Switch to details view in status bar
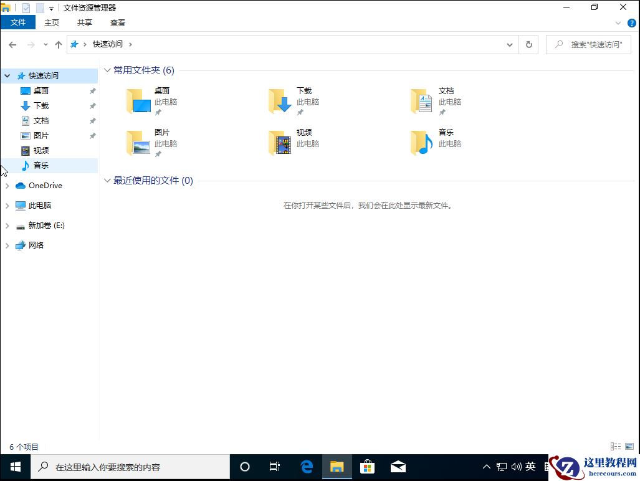 tap(616, 446)
